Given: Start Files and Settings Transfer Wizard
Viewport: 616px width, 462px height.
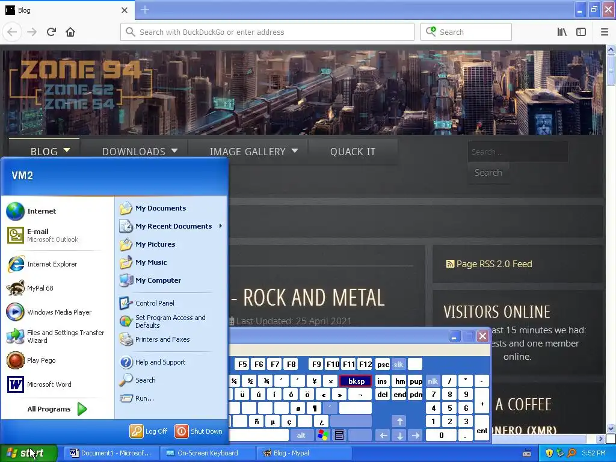Looking at the screenshot, I should 55,336.
